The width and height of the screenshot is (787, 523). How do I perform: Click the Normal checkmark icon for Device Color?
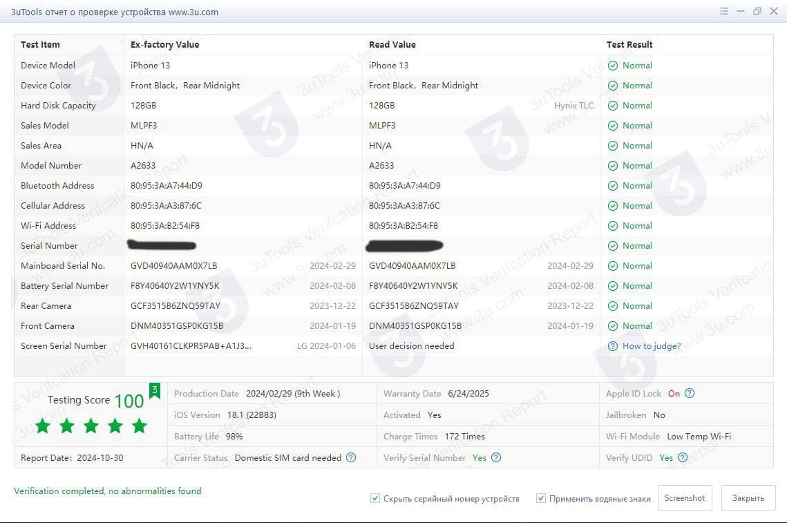[613, 86]
